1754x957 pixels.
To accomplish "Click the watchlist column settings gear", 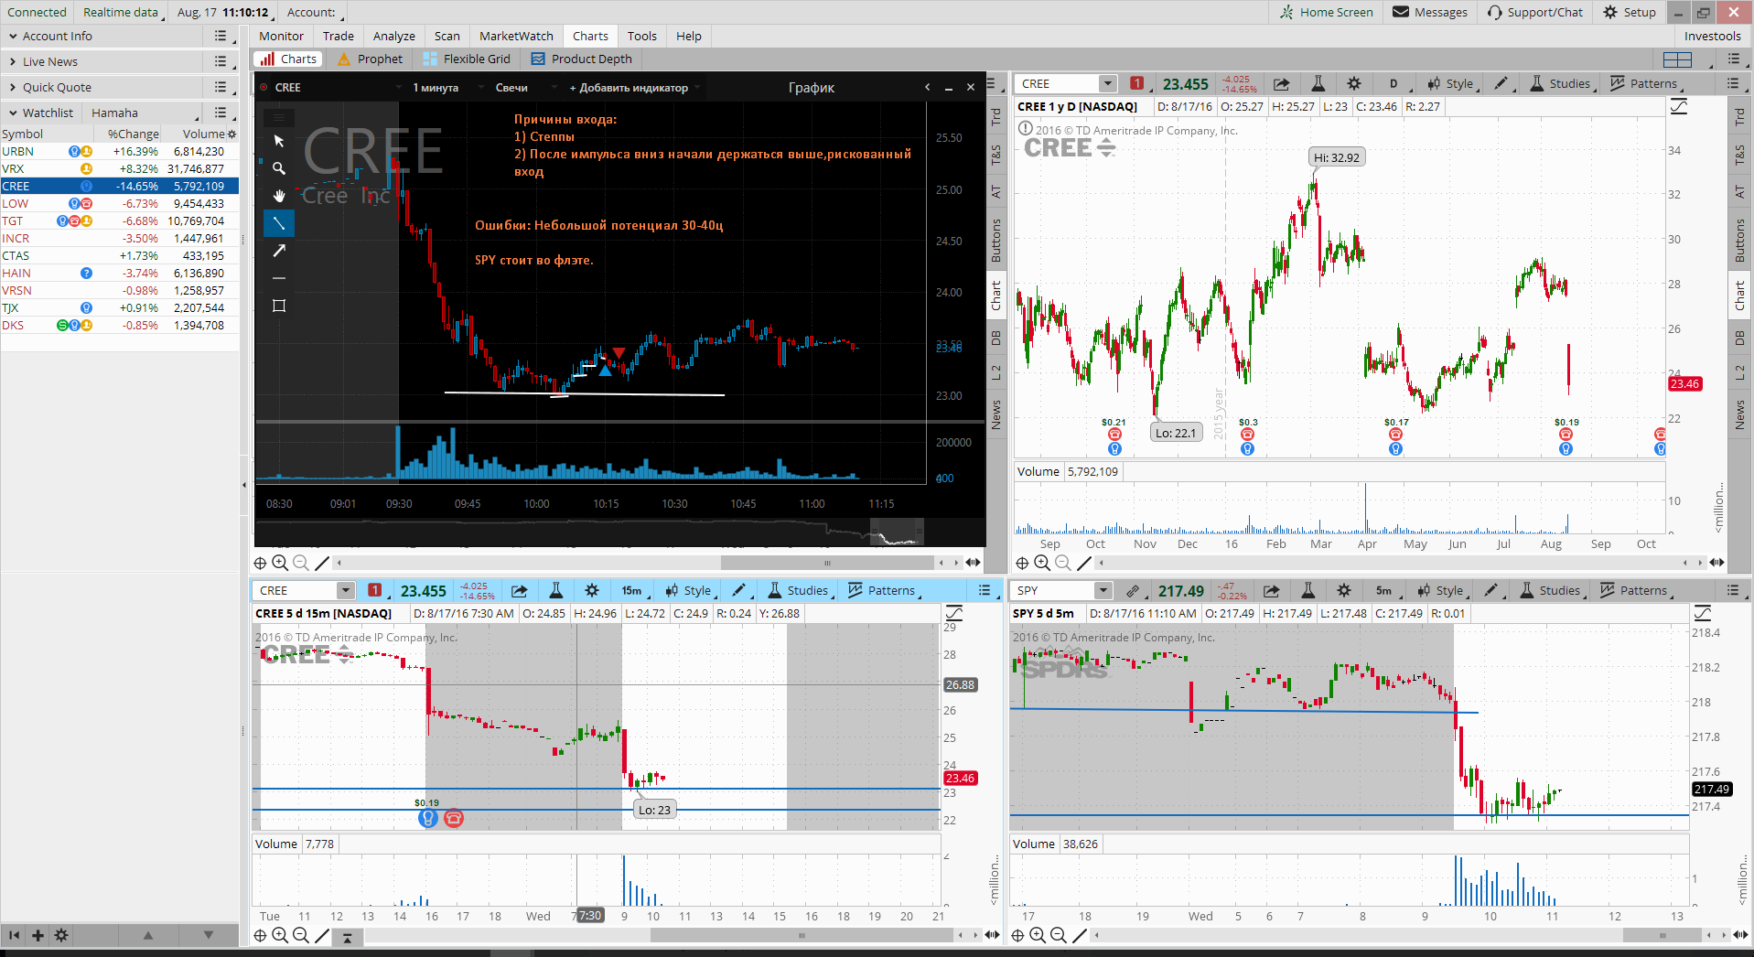I will pyautogui.click(x=231, y=134).
